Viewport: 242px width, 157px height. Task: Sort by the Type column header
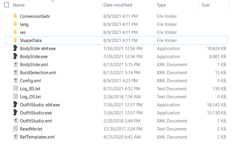click(x=161, y=5)
